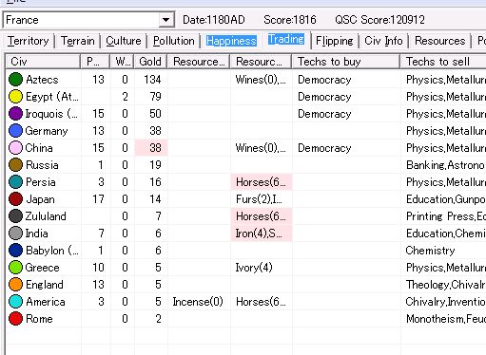The width and height of the screenshot is (486, 355).
Task: Click the P... column header
Action: [x=95, y=62]
